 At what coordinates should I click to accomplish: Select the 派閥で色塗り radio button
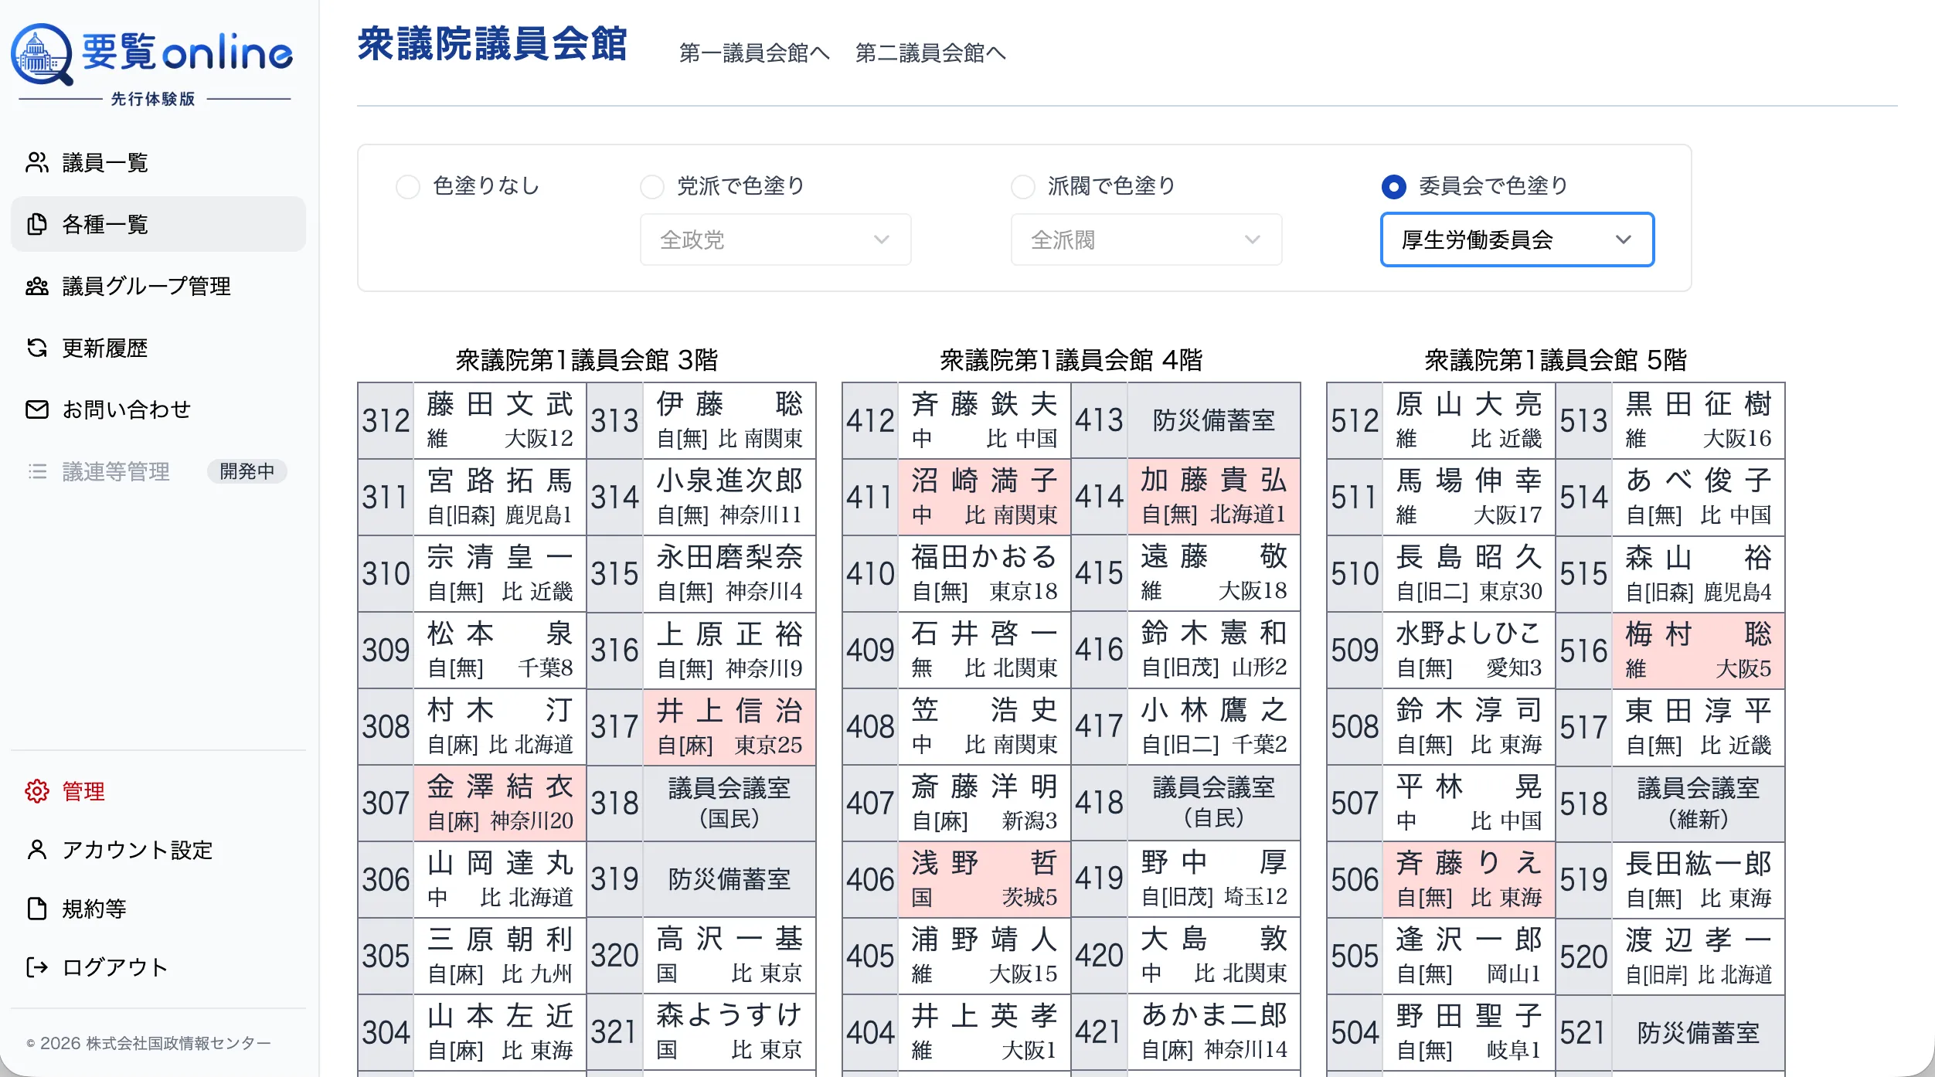[1023, 186]
